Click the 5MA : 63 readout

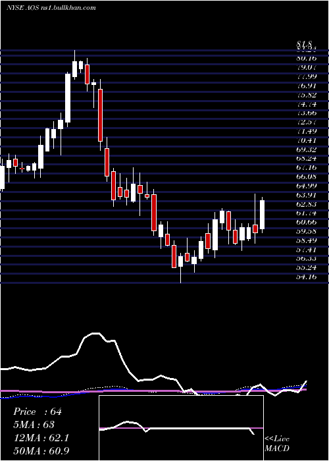[34, 425]
